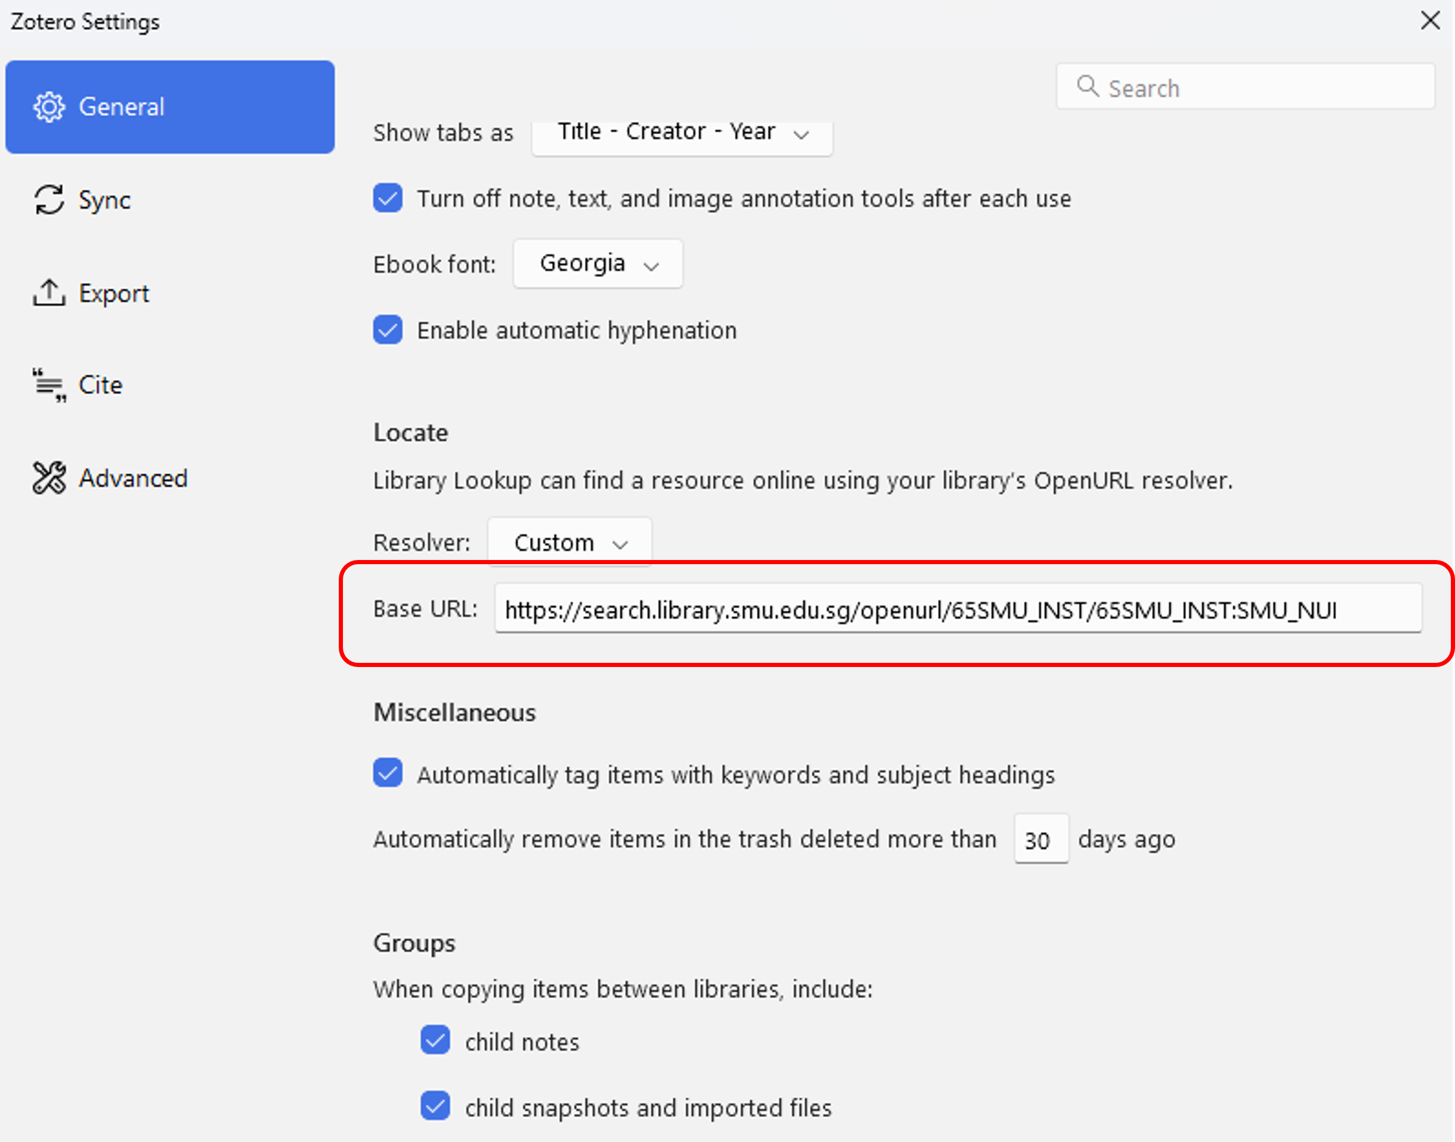Open the Advanced settings pane
1455x1142 pixels.
(170, 478)
